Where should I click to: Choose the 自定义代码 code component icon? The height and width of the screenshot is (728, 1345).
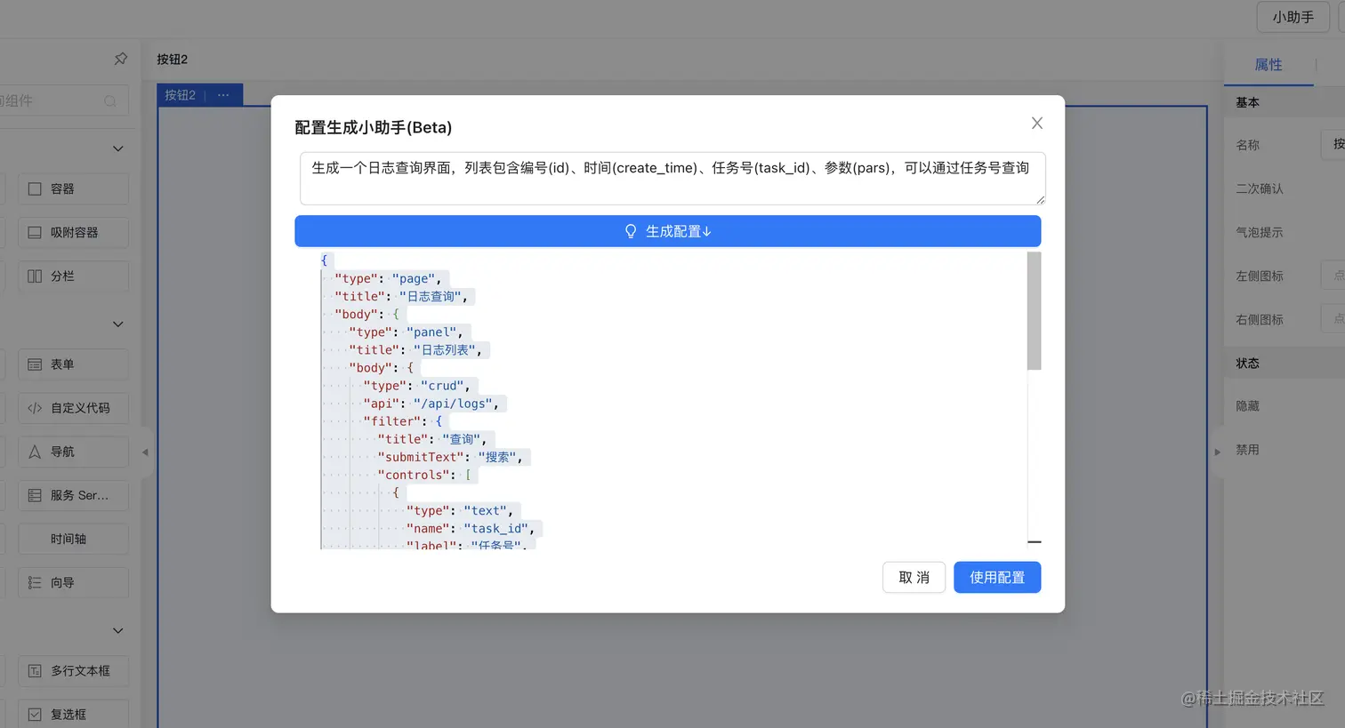[x=35, y=408]
